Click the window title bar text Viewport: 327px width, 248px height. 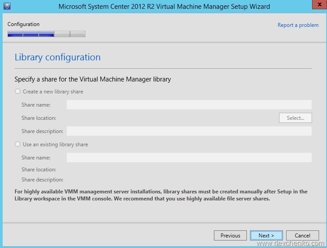click(x=164, y=6)
